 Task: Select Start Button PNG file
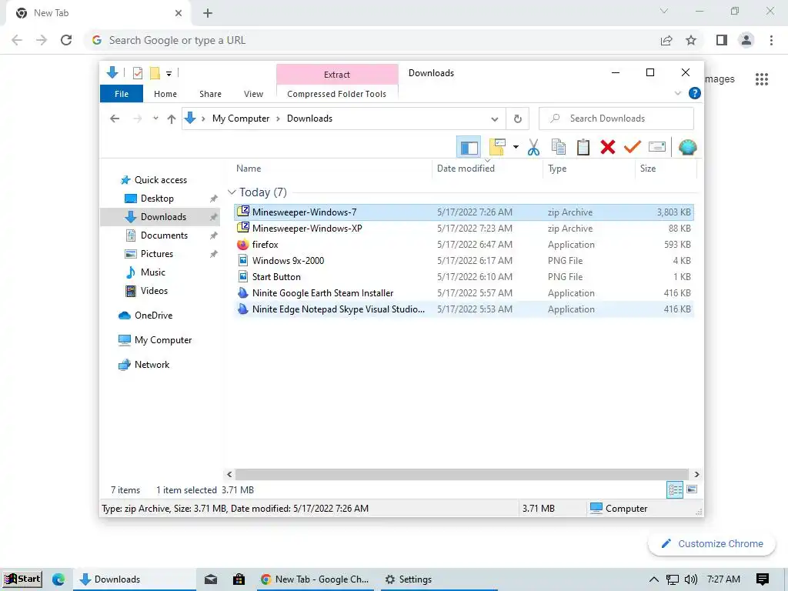click(x=464, y=276)
